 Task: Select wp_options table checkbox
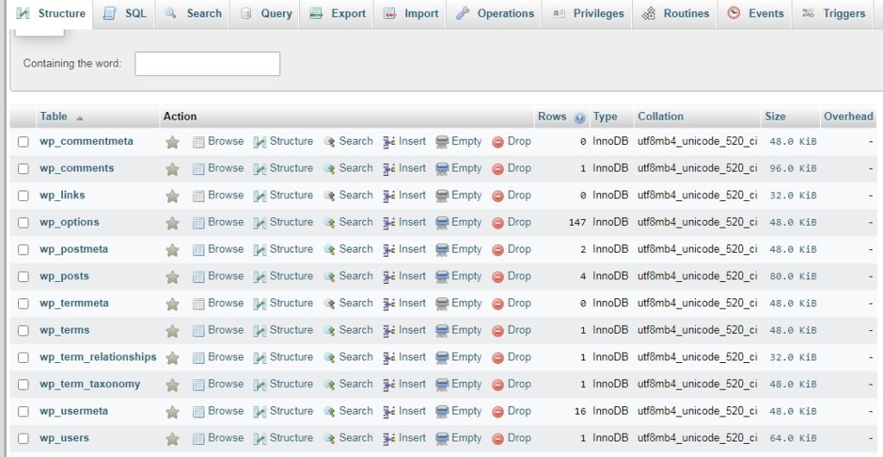[23, 222]
